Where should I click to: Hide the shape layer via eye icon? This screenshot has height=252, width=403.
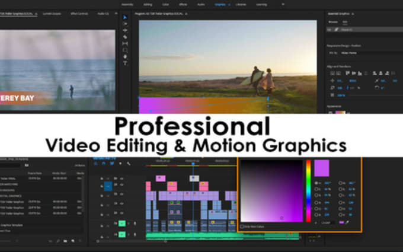pos(330,30)
